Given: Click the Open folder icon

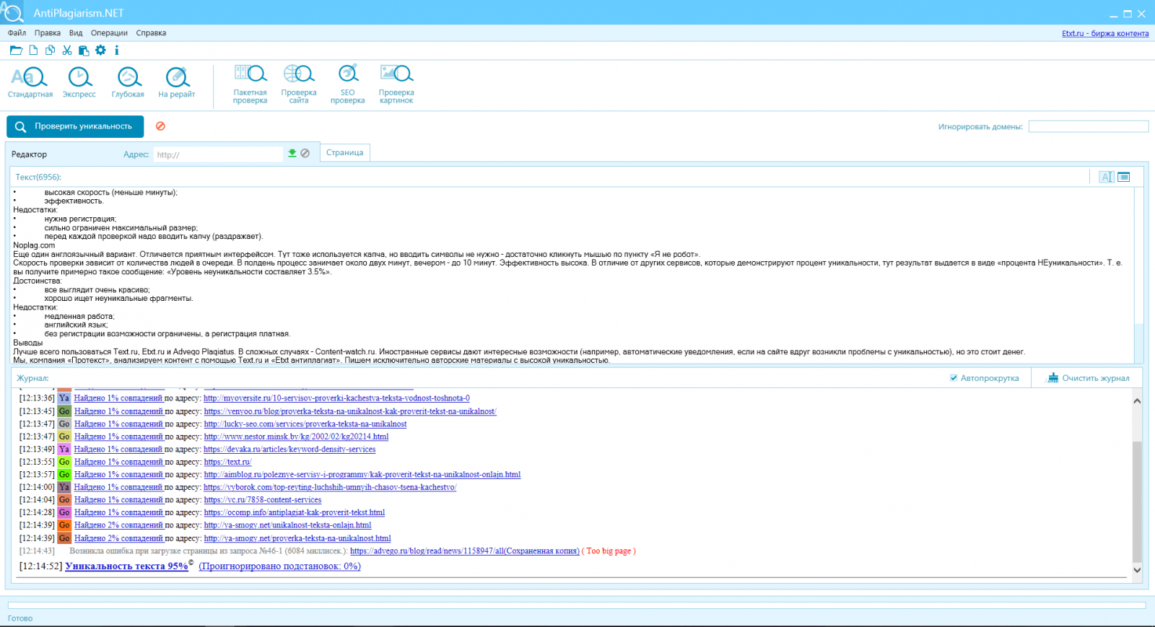Looking at the screenshot, I should (x=16, y=51).
